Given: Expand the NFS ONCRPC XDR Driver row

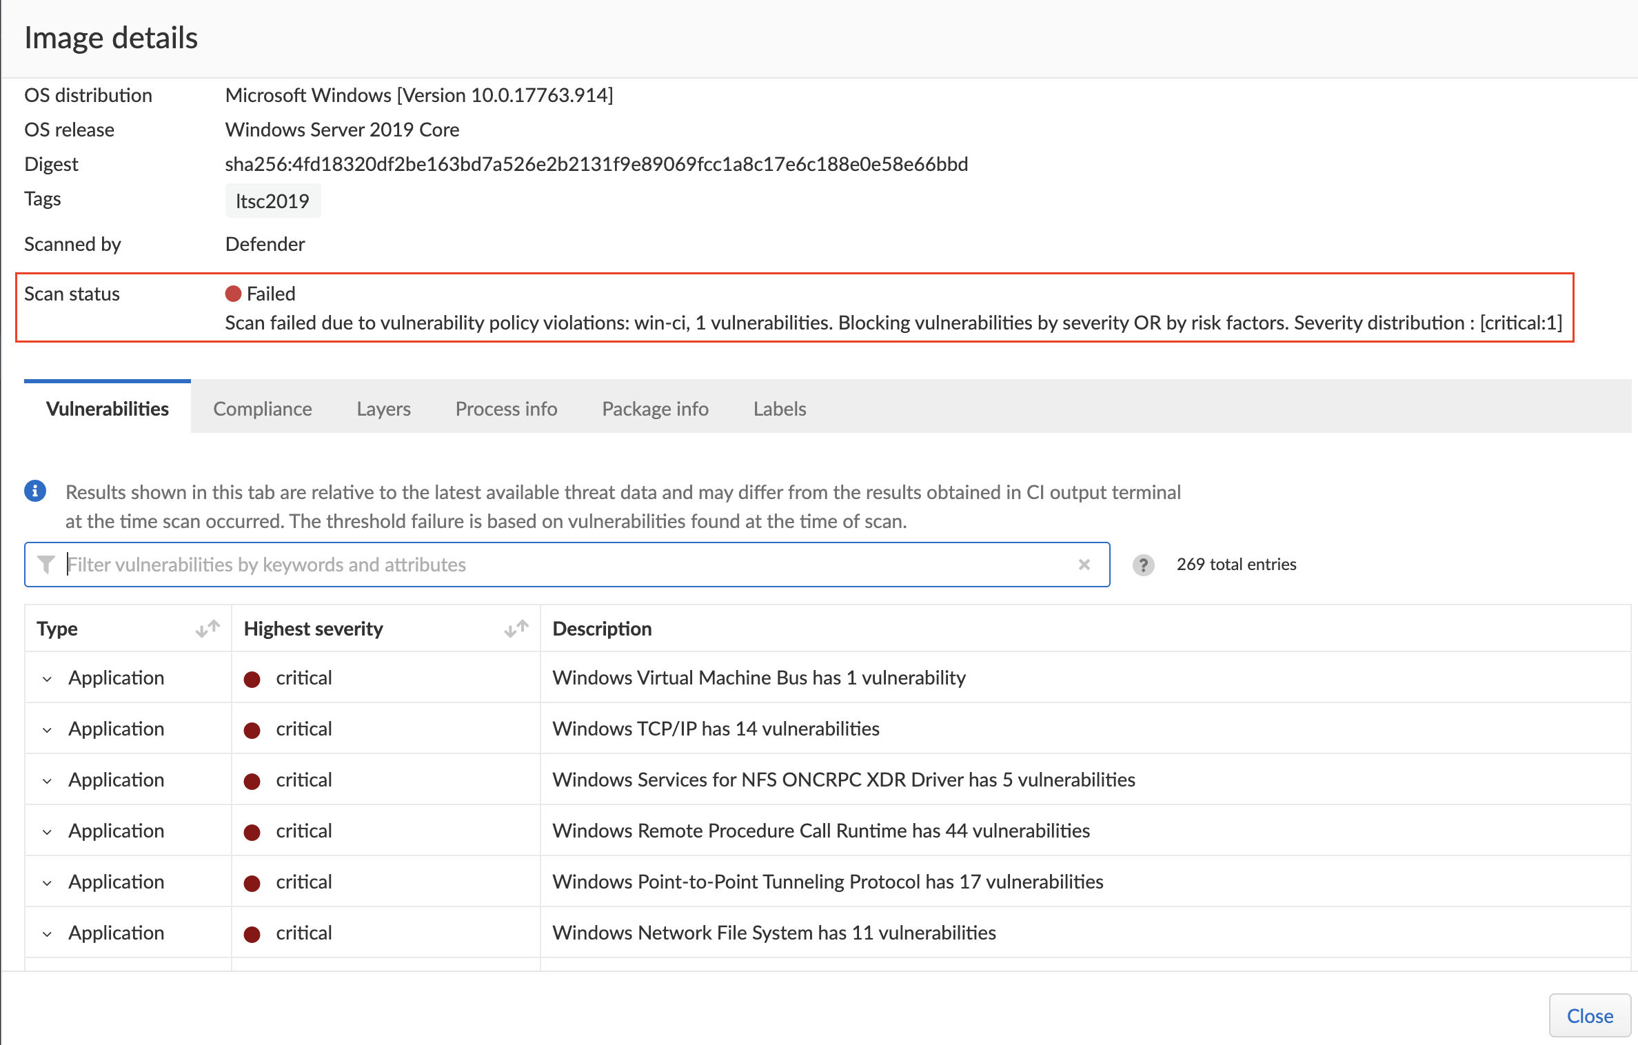Looking at the screenshot, I should (x=47, y=781).
